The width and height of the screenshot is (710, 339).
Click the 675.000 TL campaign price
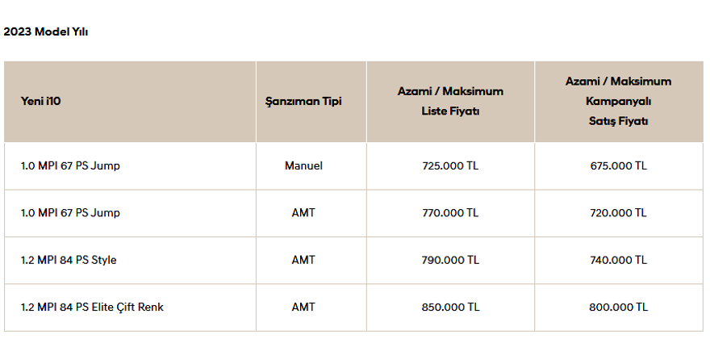pyautogui.click(x=618, y=165)
